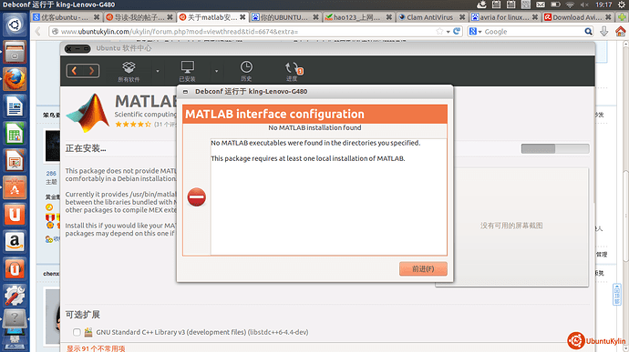Switch to Clam AntiVirus tab
The image size is (629, 352).
(x=431, y=17)
